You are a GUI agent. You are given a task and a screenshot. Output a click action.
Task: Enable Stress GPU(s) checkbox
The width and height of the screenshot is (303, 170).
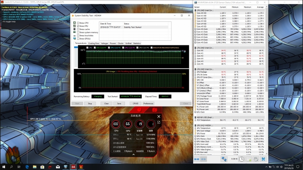point(78,39)
